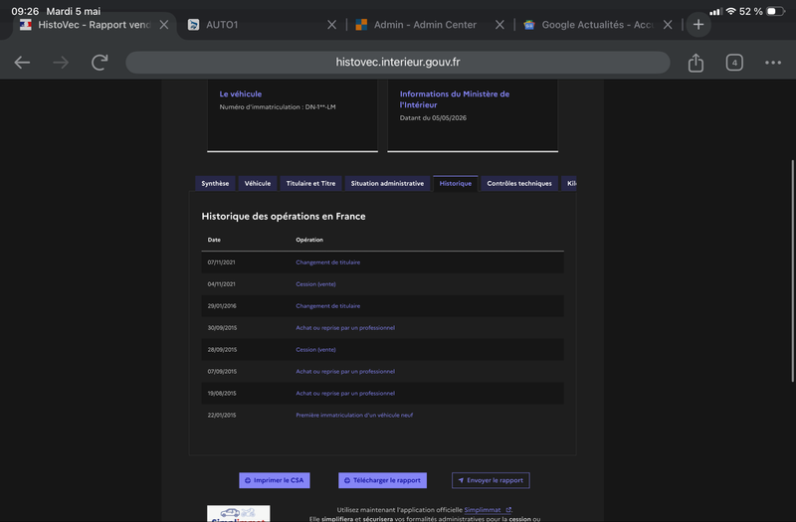Screen dimensions: 796x522
Task: Open the browser three-dots menu
Action: (x=773, y=63)
